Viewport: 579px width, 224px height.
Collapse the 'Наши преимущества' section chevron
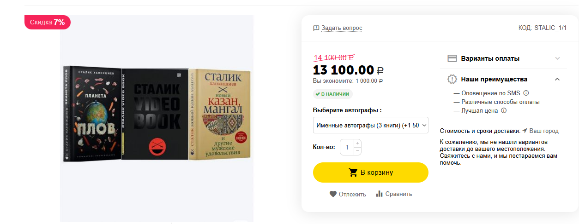coord(557,79)
